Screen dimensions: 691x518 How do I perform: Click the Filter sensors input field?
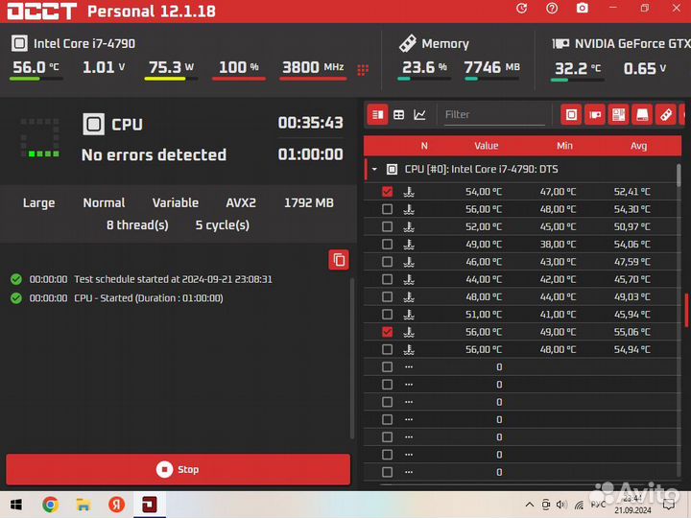point(494,115)
